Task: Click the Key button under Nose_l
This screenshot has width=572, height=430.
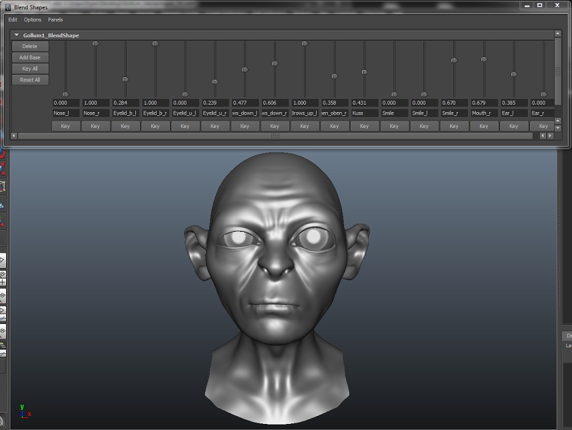Action: click(x=65, y=126)
